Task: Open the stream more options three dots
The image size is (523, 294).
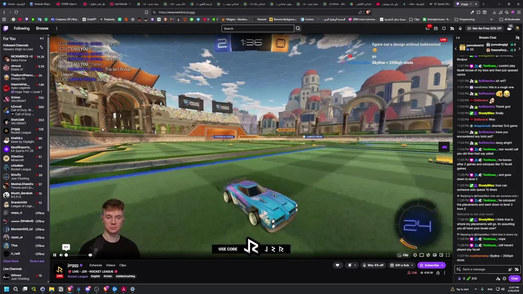Action: [x=445, y=273]
